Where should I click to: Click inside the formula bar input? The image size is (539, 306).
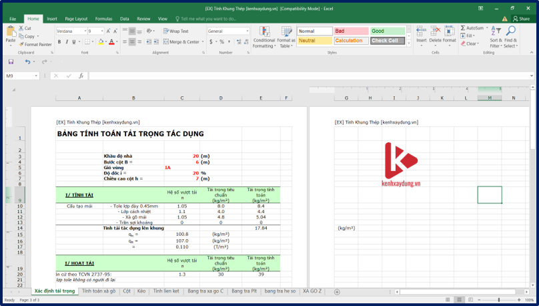[x=300, y=76]
